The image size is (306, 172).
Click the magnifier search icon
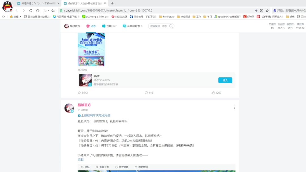[x=171, y=26]
